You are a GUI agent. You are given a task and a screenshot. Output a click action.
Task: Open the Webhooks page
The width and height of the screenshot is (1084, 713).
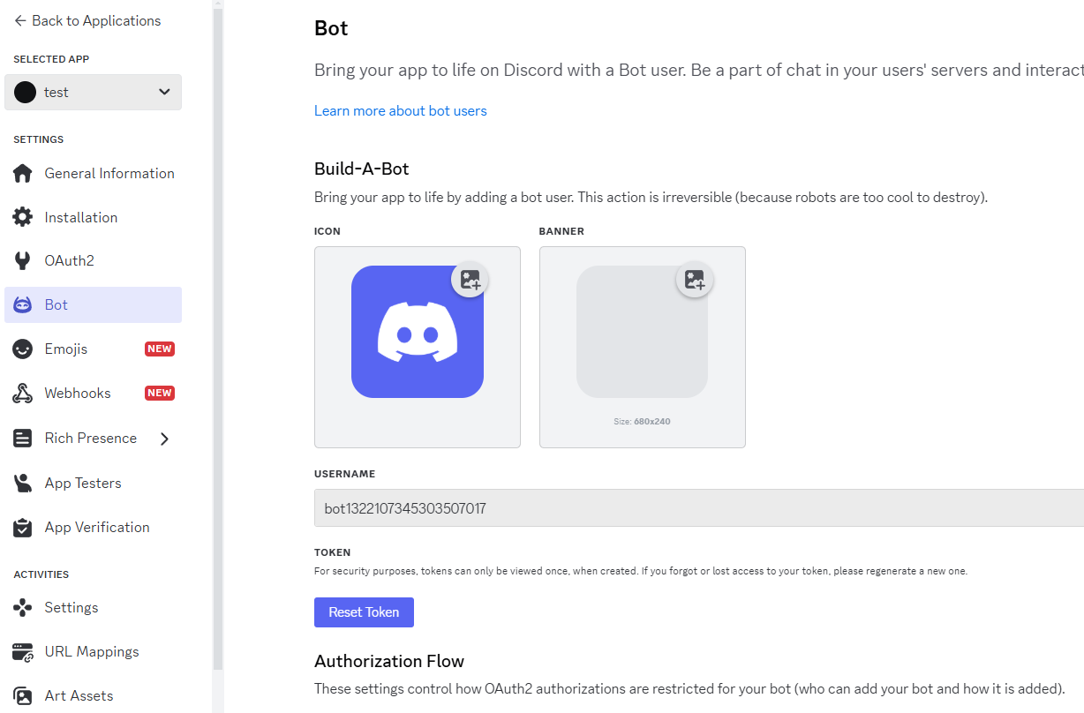tap(93, 394)
